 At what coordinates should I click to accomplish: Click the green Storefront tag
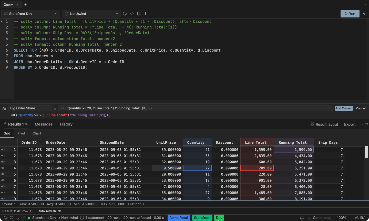(x=202, y=218)
